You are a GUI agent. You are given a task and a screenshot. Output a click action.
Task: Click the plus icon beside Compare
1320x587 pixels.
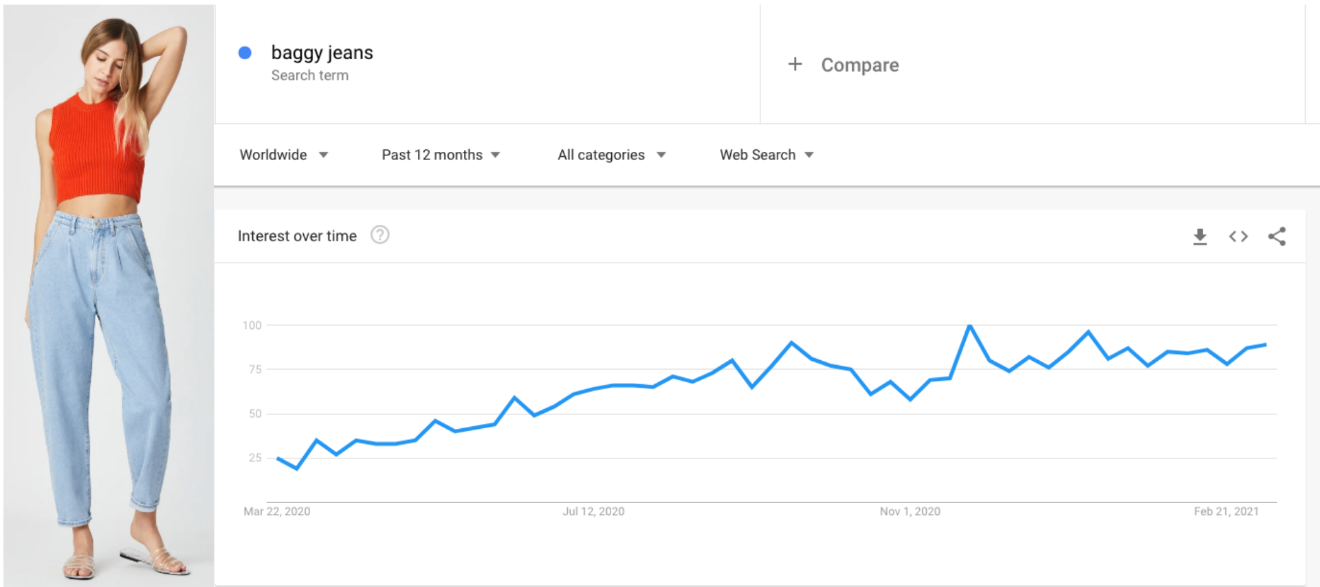(795, 64)
